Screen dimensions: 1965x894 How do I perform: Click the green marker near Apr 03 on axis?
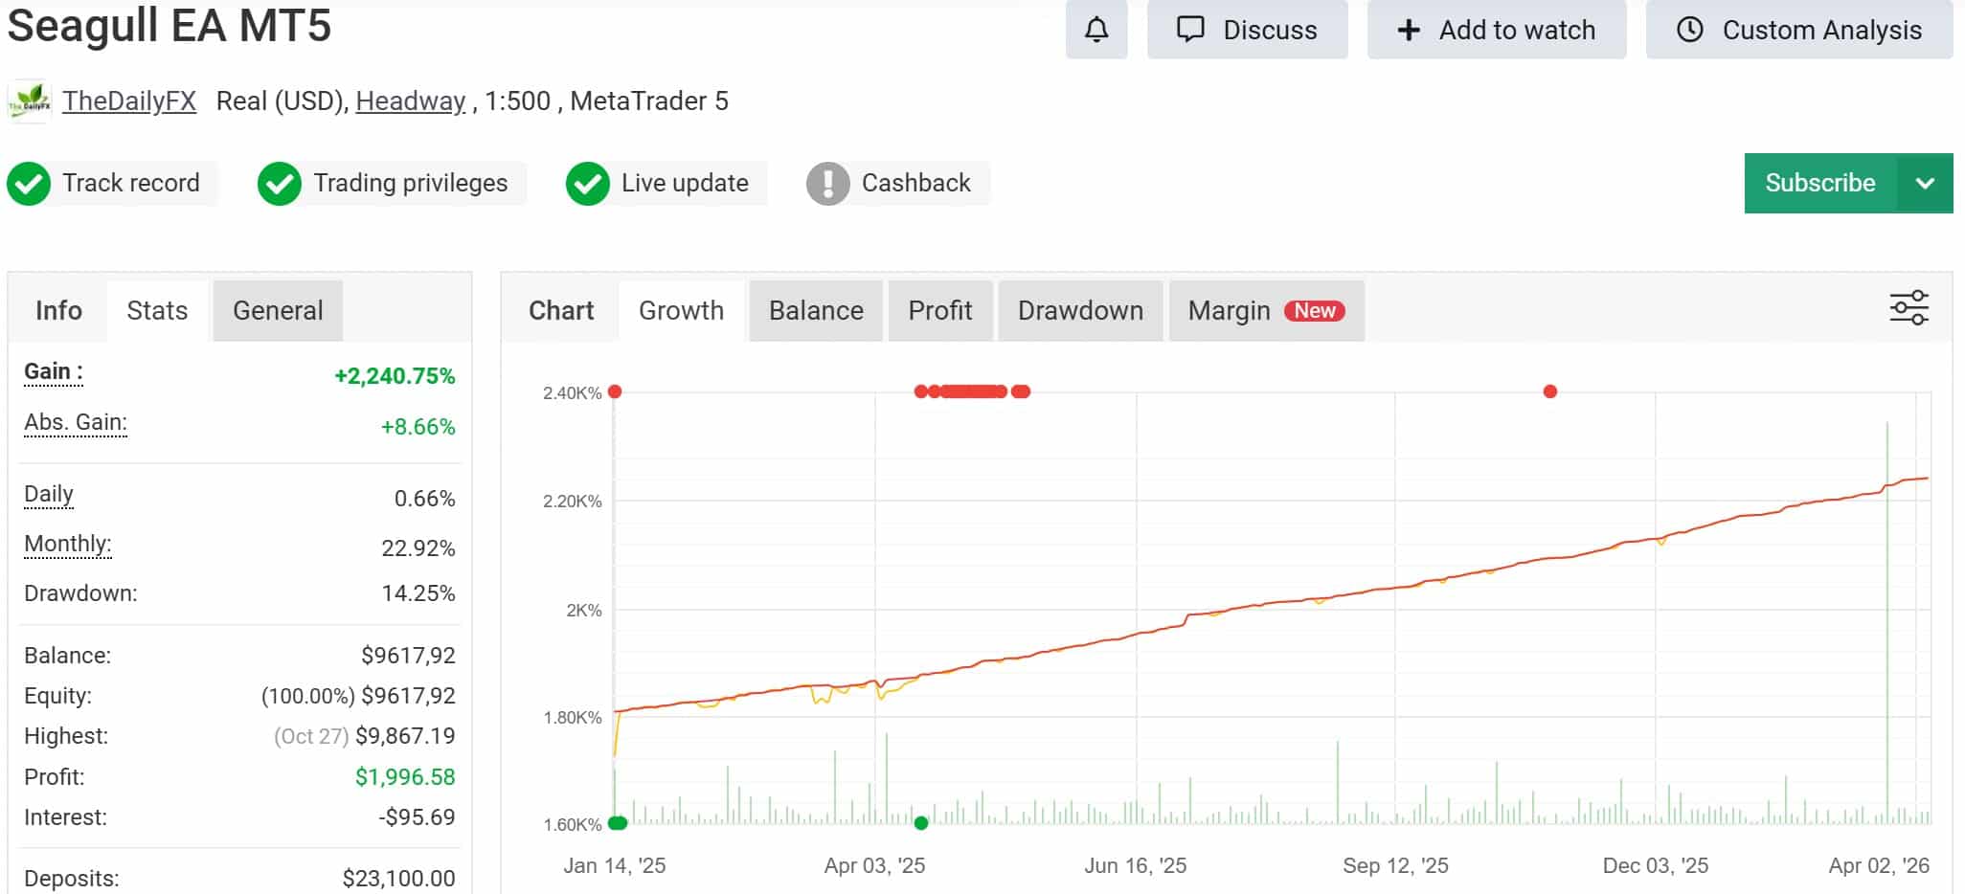[921, 823]
